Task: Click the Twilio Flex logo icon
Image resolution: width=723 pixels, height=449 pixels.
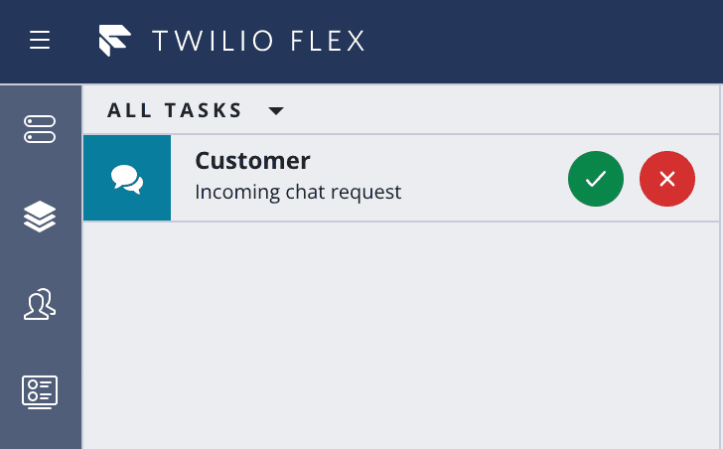Action: point(115,41)
